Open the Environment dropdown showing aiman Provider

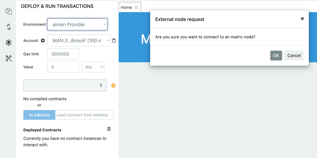point(77,24)
